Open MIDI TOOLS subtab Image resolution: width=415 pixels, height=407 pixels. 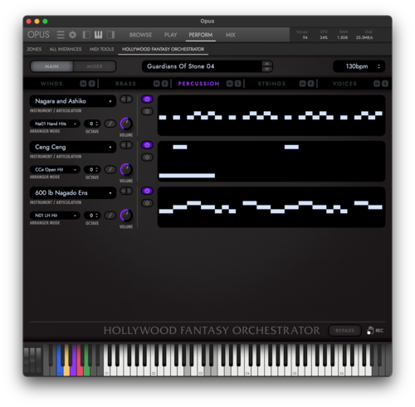101,49
